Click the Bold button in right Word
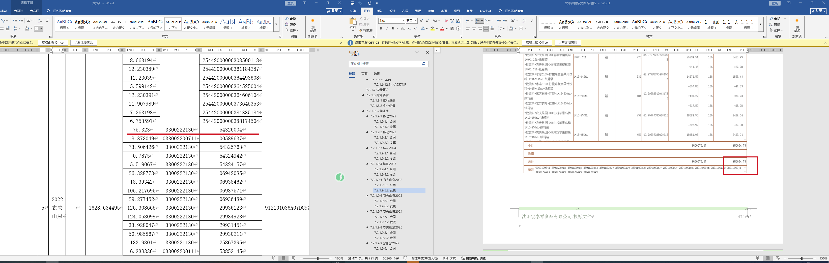 pyautogui.click(x=381, y=29)
